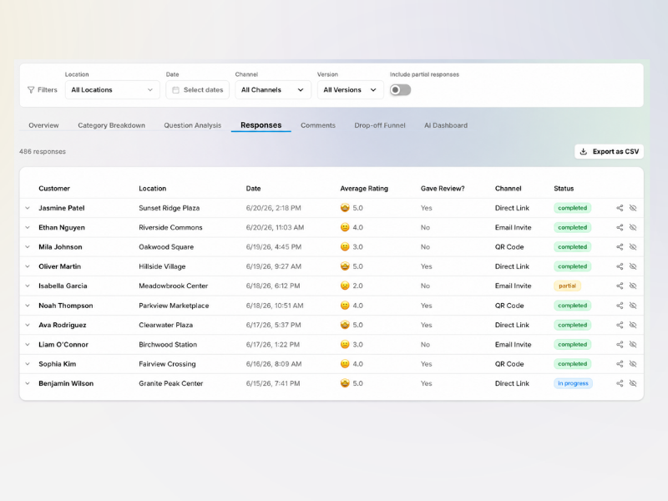The height and width of the screenshot is (501, 668).
Task: Click the share icon for Oliver Martin
Action: [620, 266]
